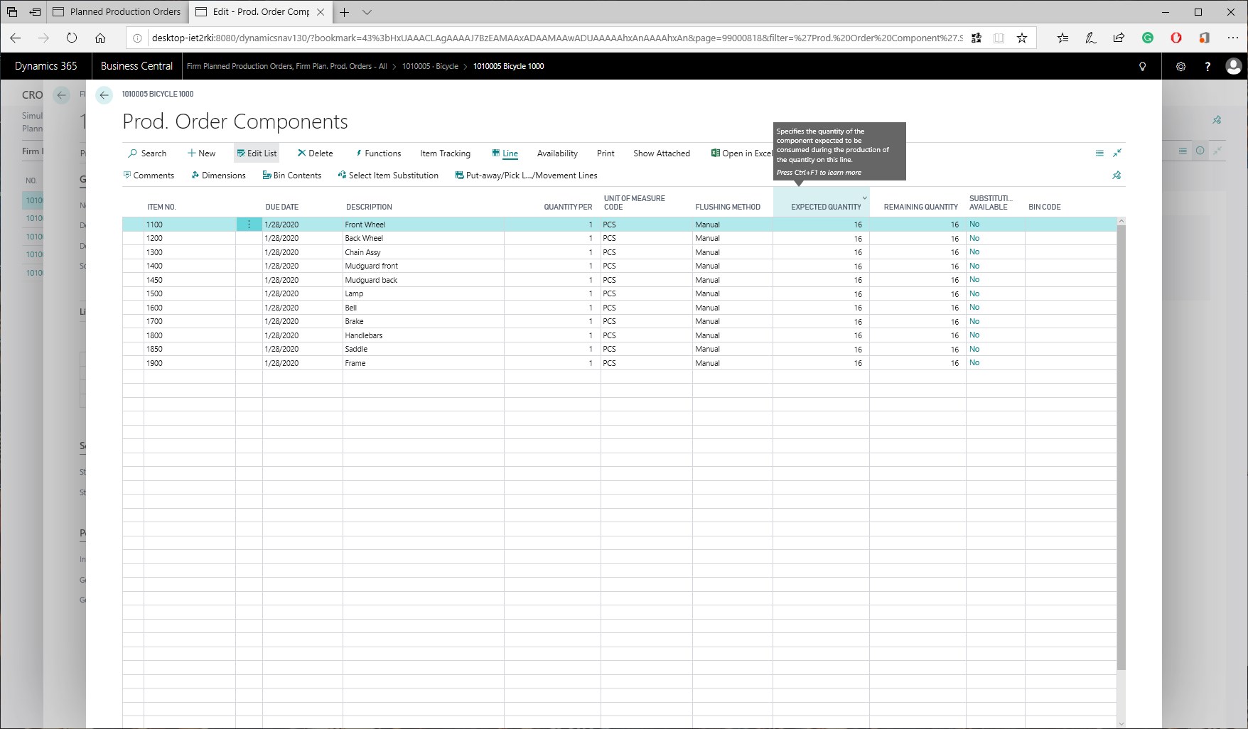Image resolution: width=1248 pixels, height=729 pixels.
Task: Open the Functions menu
Action: click(x=378, y=153)
